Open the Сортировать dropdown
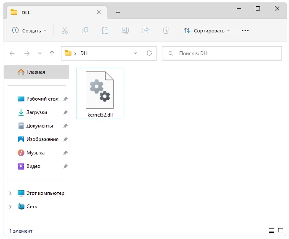 pos(207,31)
